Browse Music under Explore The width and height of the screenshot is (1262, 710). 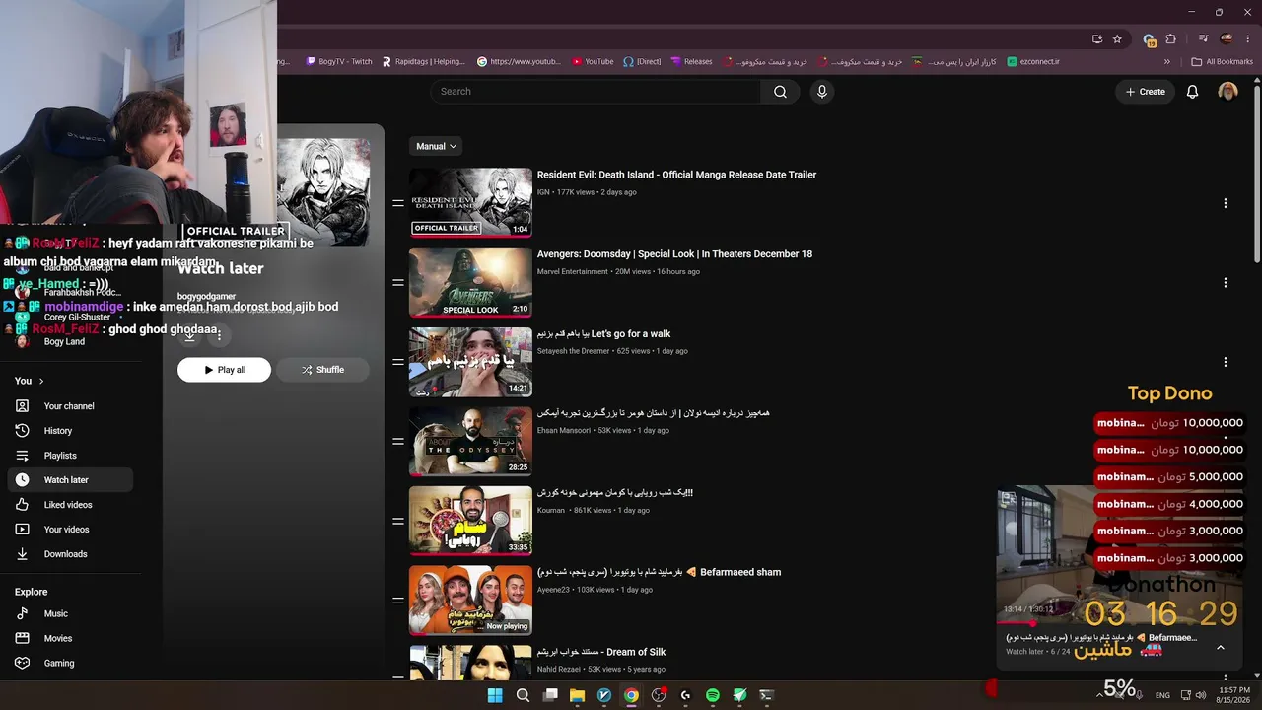pyautogui.click(x=69, y=614)
